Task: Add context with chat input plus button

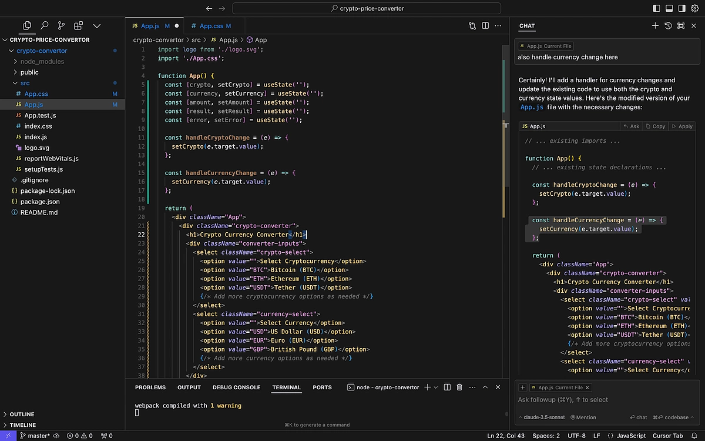Action: [x=522, y=387]
